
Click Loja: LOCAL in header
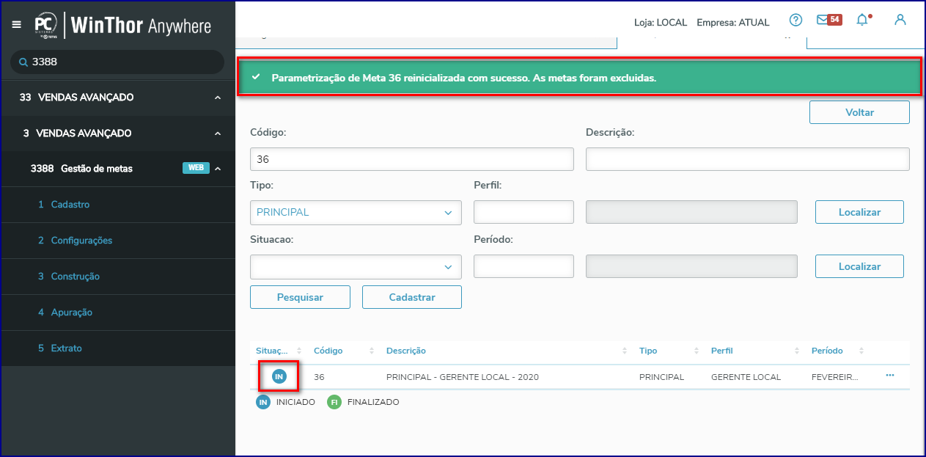[x=661, y=23]
